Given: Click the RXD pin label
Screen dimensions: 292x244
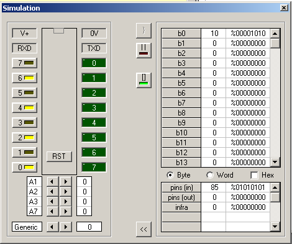Looking at the screenshot, I should point(25,48).
